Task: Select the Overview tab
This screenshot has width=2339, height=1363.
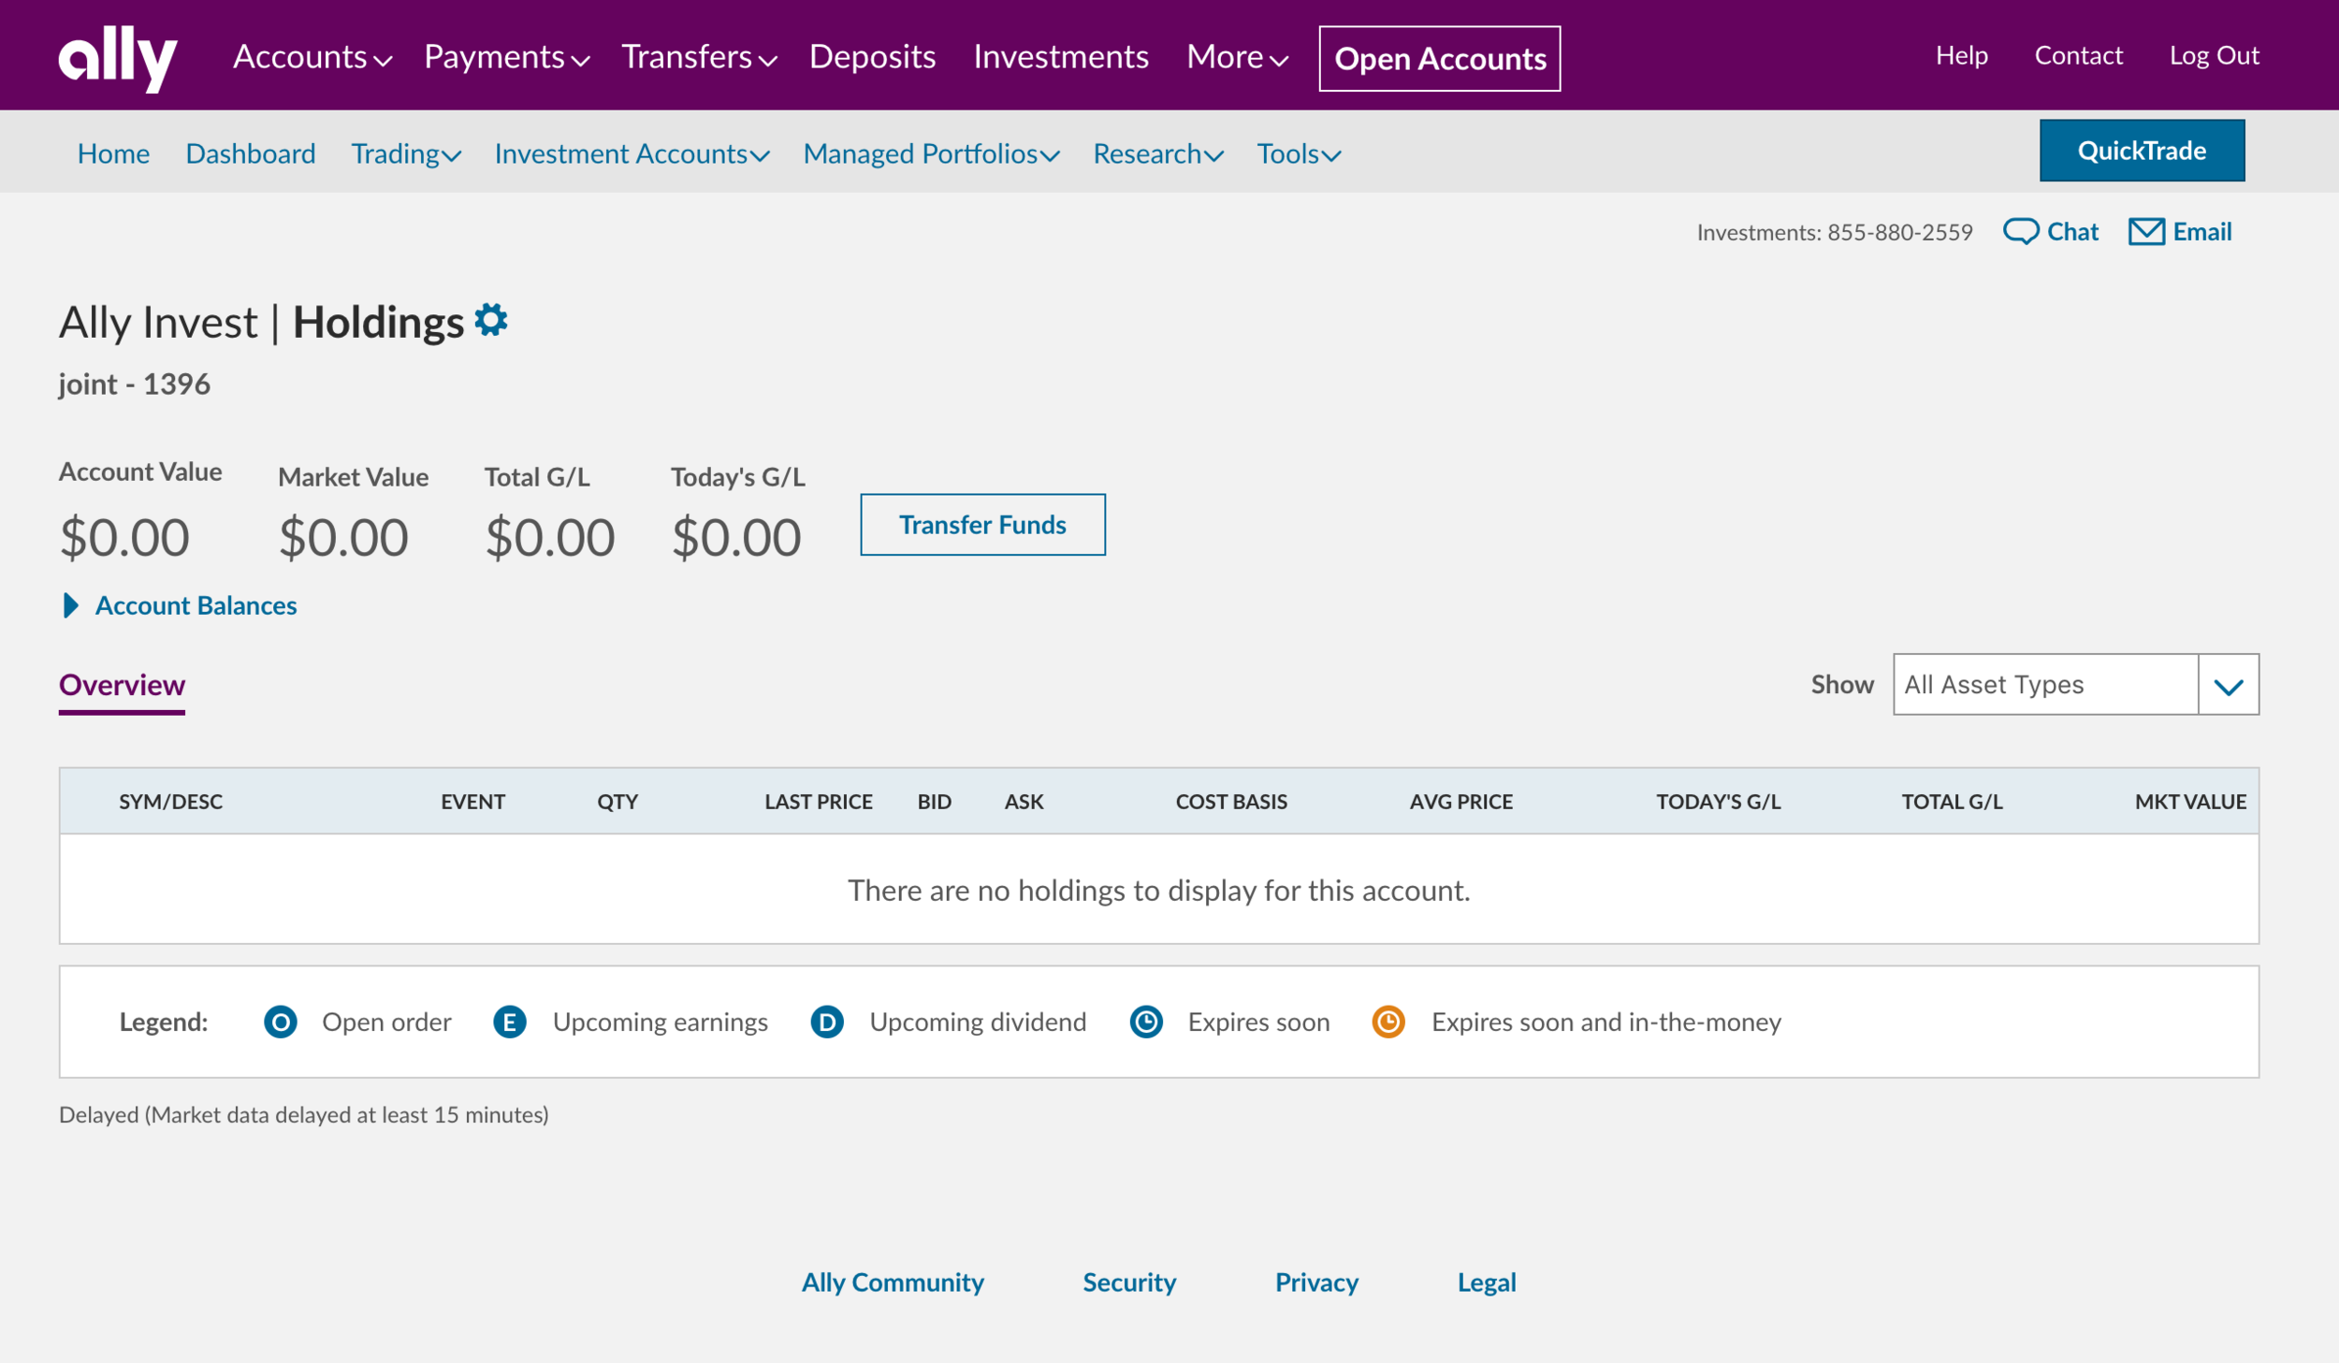Action: click(x=122, y=685)
